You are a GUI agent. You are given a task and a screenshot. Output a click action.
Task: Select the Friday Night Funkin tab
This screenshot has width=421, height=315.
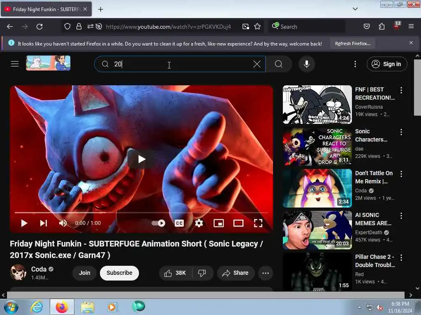pos(46,9)
